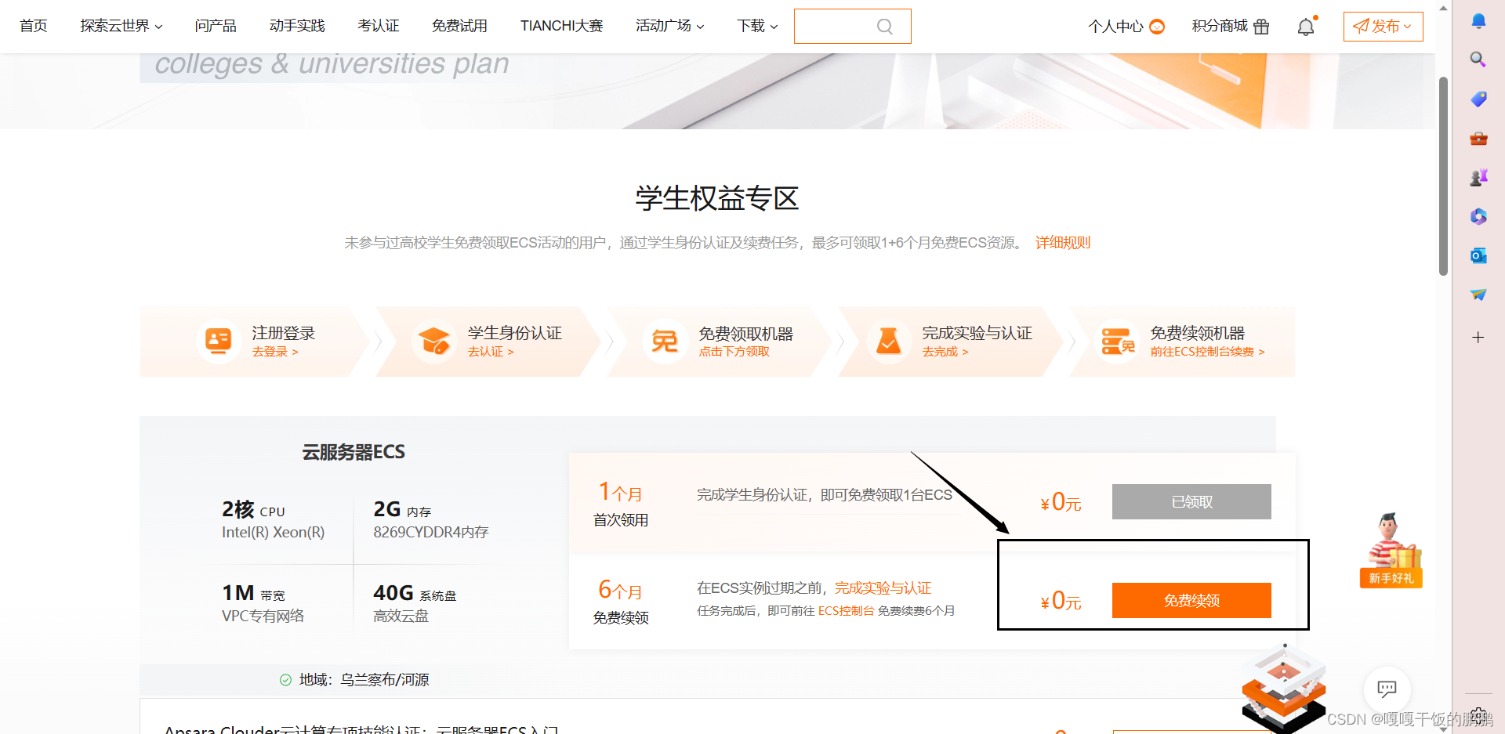Click the 地域: 乌兰察布/河源 text
Screen dimensions: 1505x734
364,680
